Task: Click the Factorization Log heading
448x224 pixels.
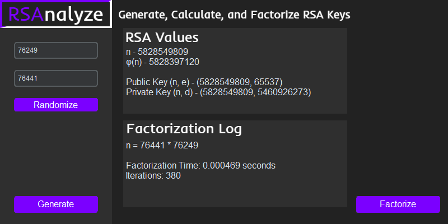Action: pyautogui.click(x=184, y=129)
